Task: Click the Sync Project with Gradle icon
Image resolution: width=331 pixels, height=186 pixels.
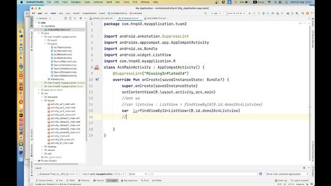Action: 288,13
